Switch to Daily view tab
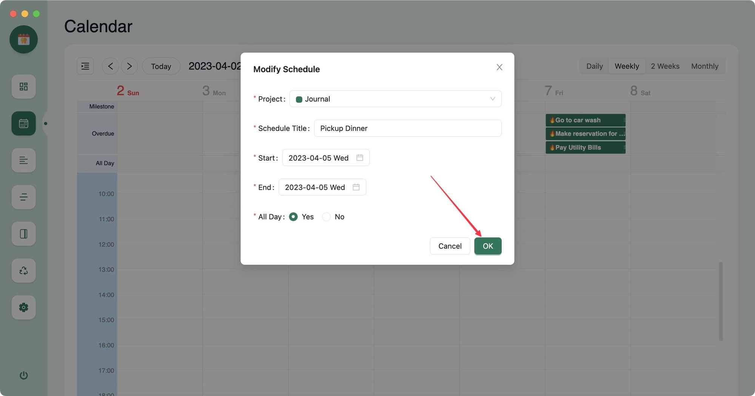 594,66
